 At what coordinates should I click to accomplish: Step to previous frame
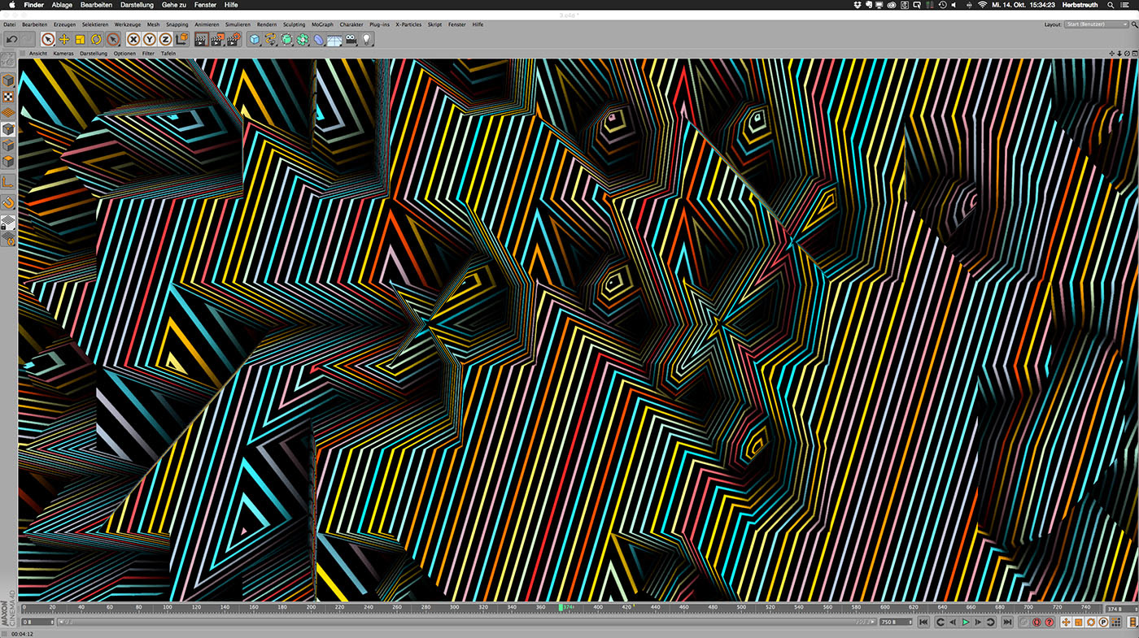coord(953,622)
